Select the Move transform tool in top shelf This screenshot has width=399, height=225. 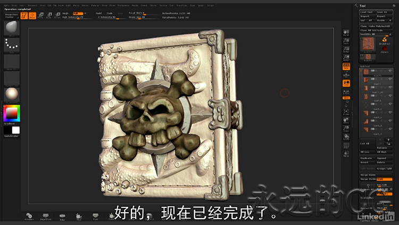(x=41, y=15)
